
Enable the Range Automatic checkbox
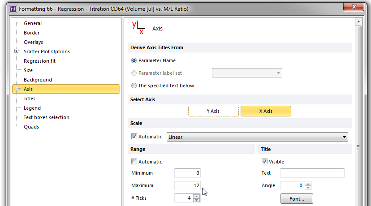point(134,162)
